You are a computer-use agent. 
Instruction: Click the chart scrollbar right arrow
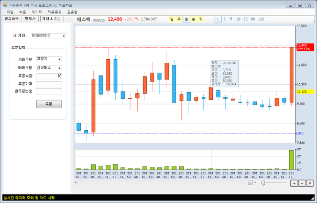tap(255, 183)
